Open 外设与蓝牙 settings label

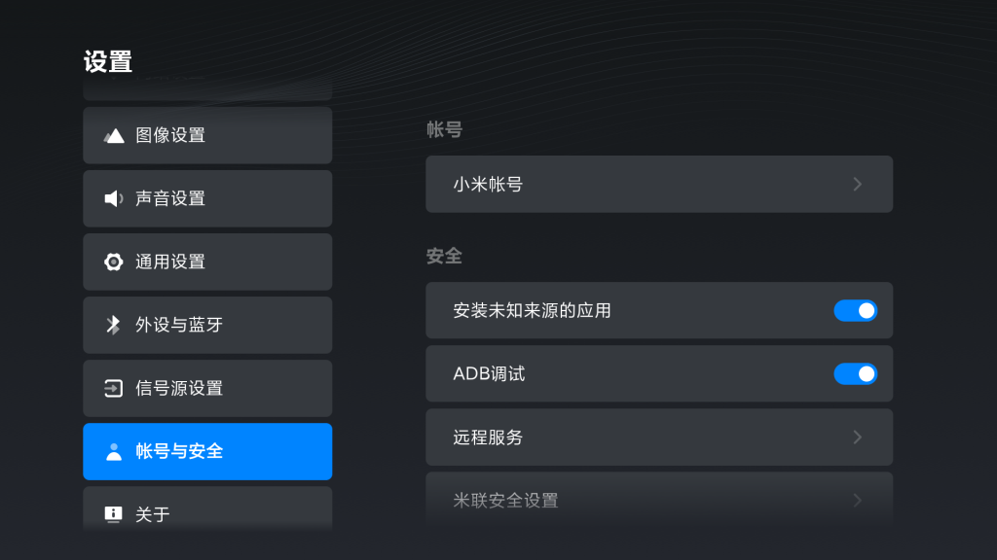point(179,325)
